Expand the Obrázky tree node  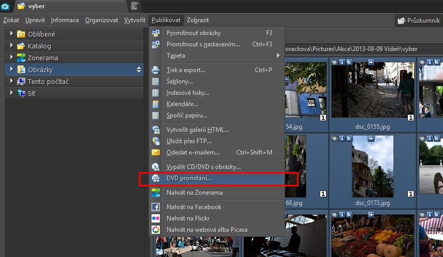(x=11, y=69)
